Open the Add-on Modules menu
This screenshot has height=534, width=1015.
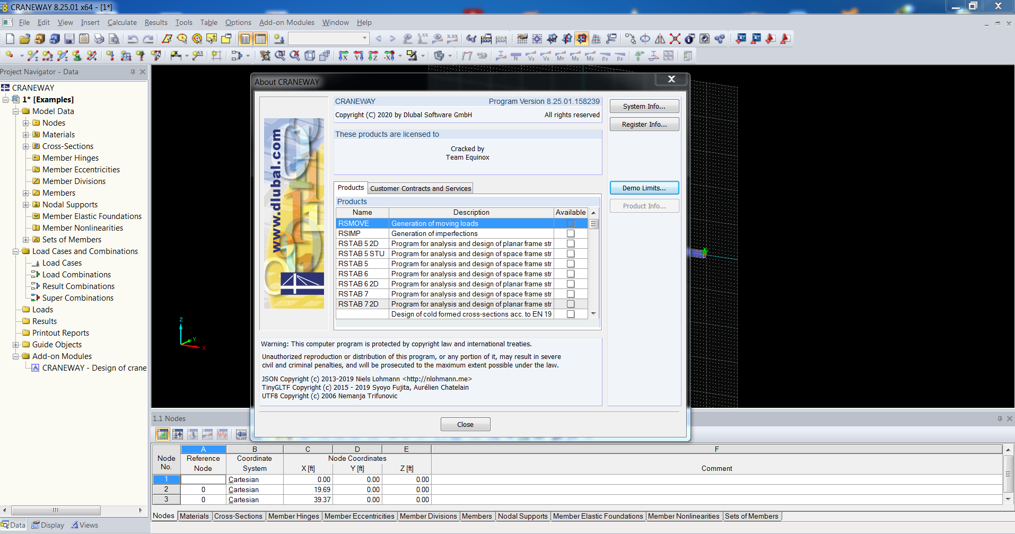pyautogui.click(x=286, y=22)
